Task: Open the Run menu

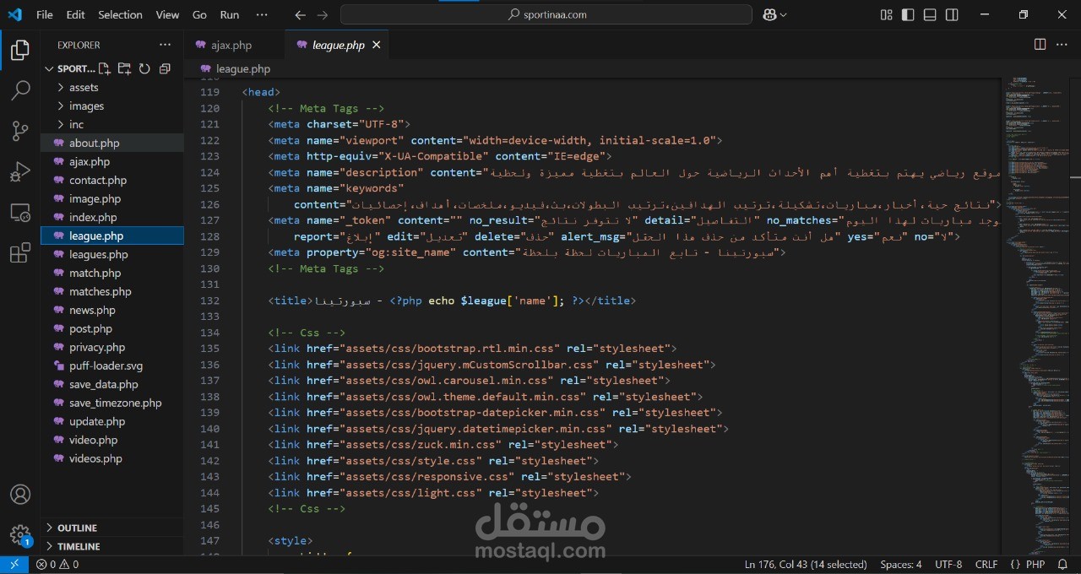Action: 229,14
